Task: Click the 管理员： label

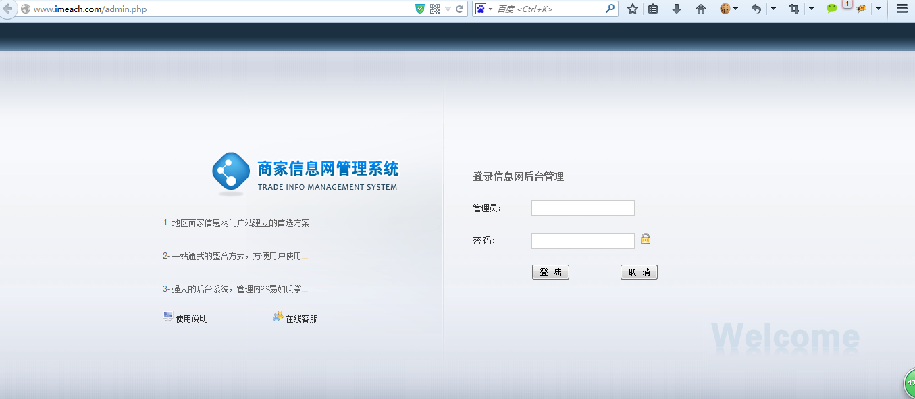Action: (x=488, y=208)
